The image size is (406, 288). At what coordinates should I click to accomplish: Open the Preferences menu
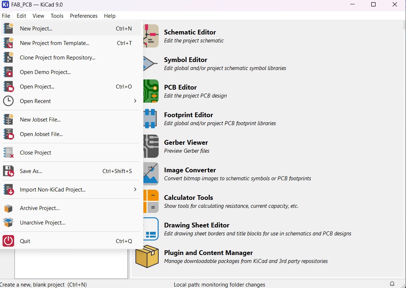click(x=84, y=16)
